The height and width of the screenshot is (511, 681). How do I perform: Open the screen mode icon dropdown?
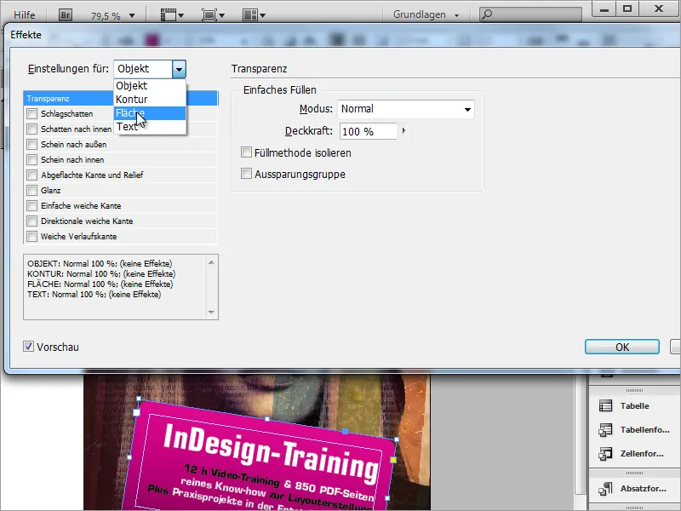[x=213, y=15]
